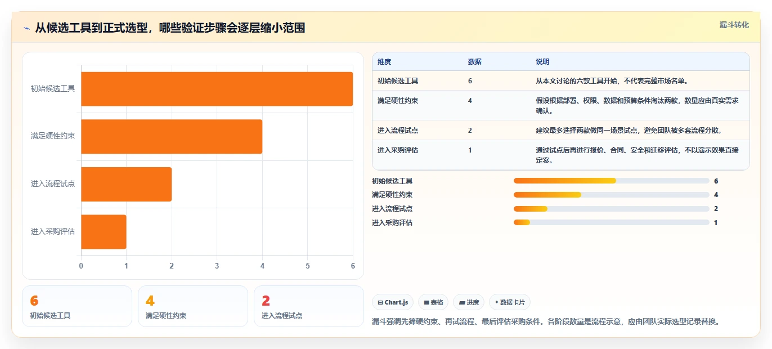
Task: Click the value 2 in the table's 数据 column
Action: (x=470, y=131)
